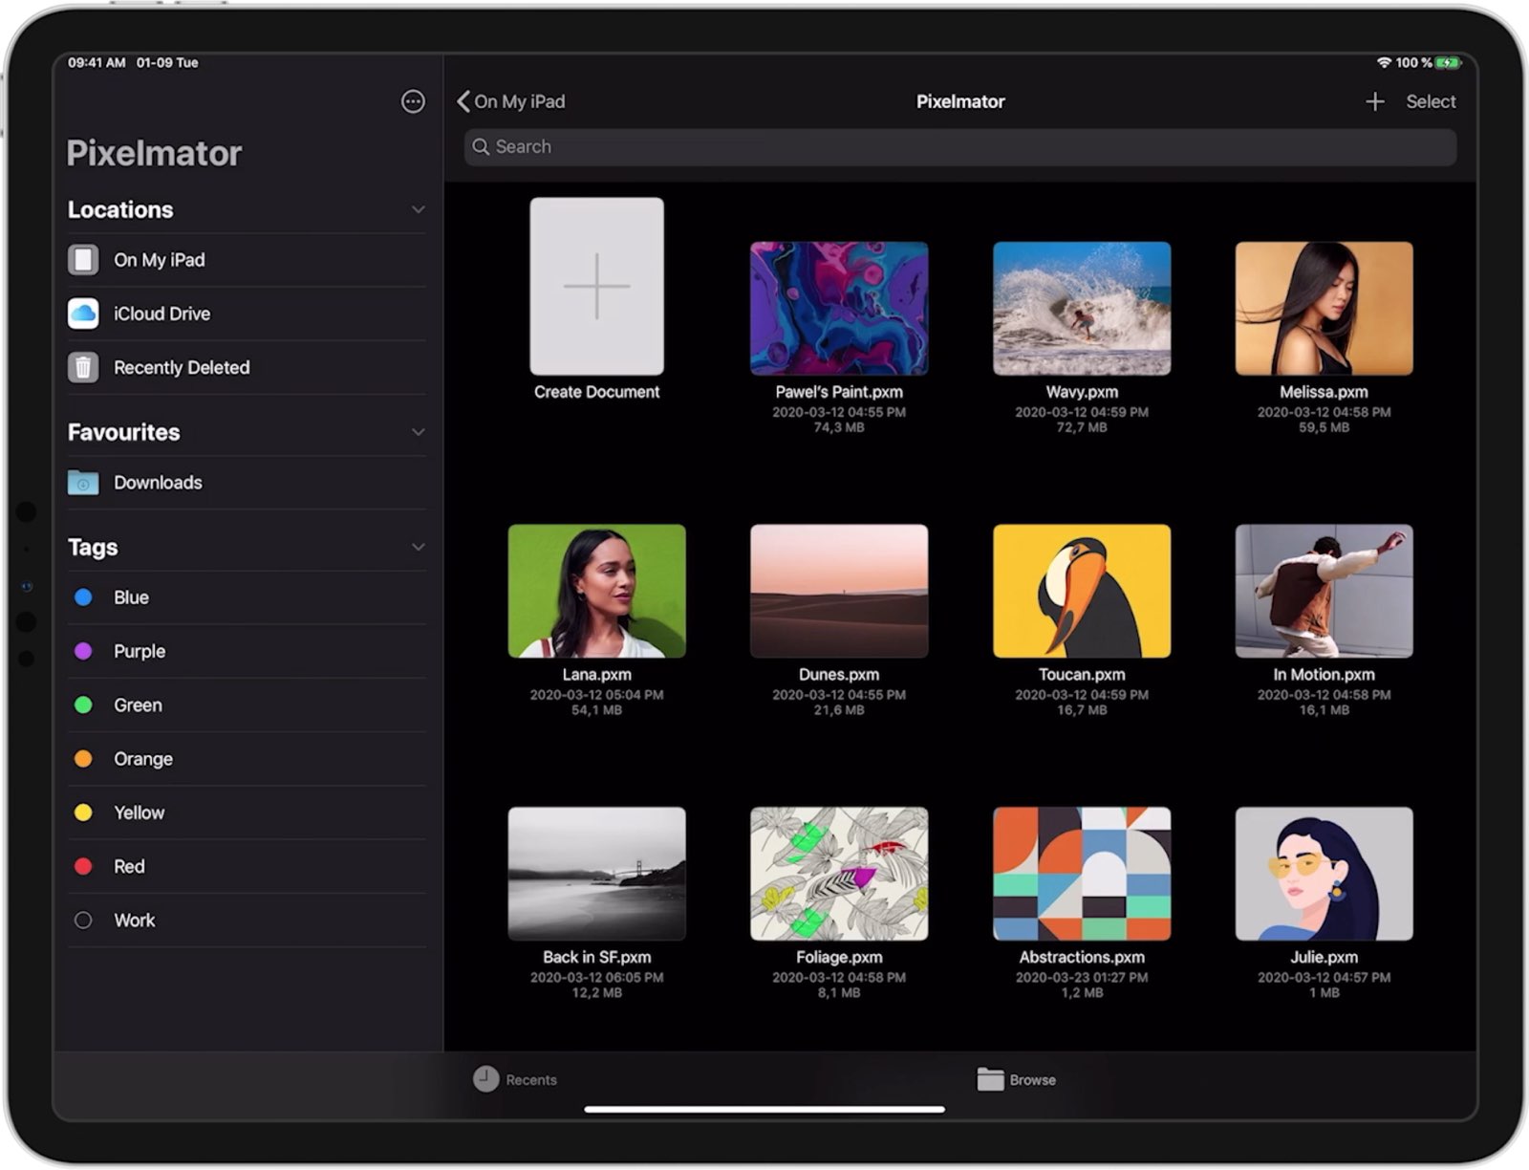Click the Toucan.pxm file name
Screen dimensions: 1529x1170
(1082, 675)
